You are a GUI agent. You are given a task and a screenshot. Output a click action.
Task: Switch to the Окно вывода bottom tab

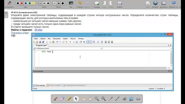(x=39, y=85)
